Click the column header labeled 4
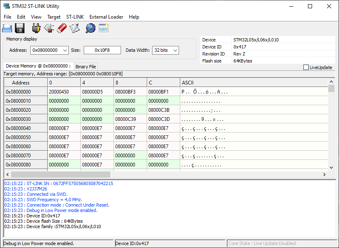Screen dimensions: 339x248 [x=97, y=82]
